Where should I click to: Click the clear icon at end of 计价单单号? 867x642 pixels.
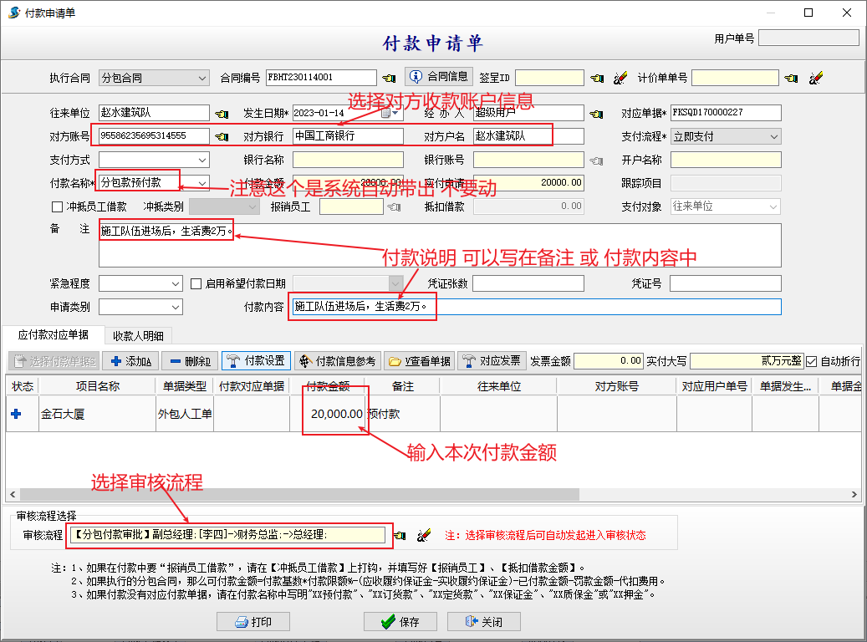[x=816, y=78]
